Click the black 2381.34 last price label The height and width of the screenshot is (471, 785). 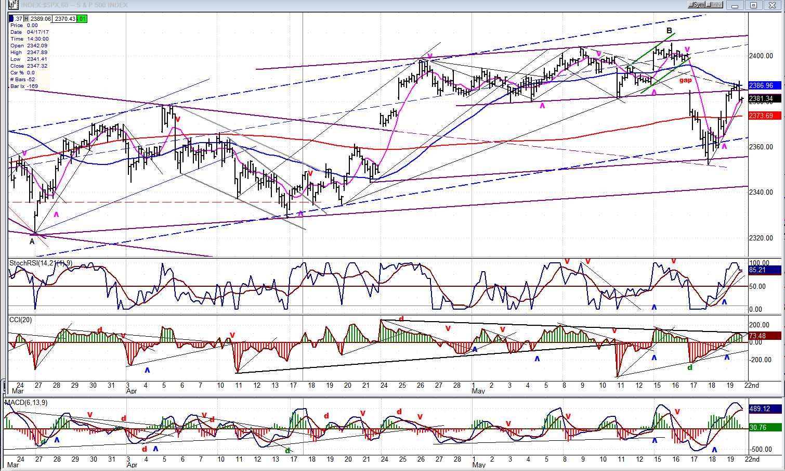[764, 98]
